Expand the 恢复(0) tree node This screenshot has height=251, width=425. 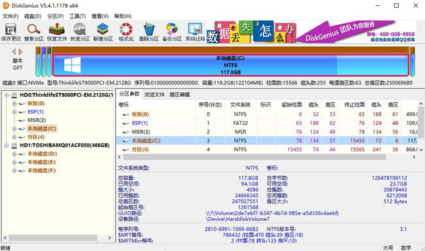[14, 103]
